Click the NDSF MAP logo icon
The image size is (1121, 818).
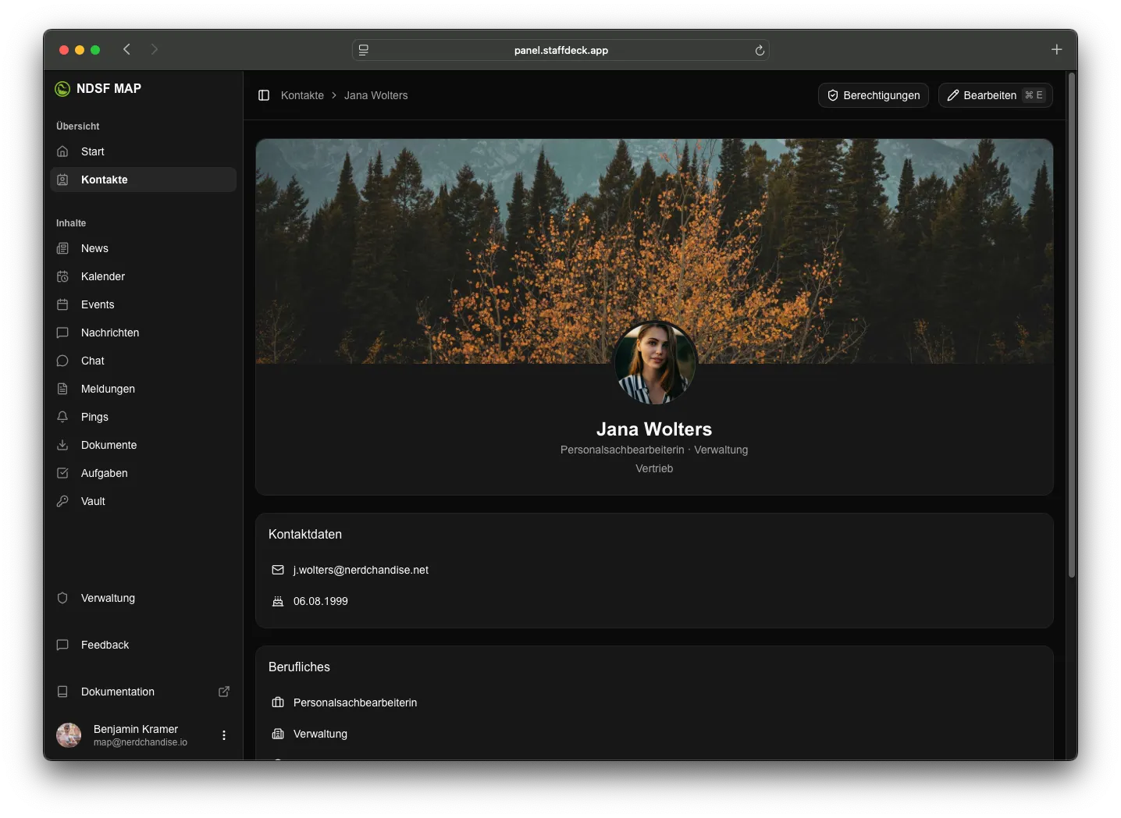[62, 89]
